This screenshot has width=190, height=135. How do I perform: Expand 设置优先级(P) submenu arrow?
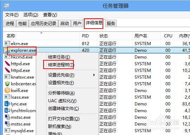(x=94, y=75)
